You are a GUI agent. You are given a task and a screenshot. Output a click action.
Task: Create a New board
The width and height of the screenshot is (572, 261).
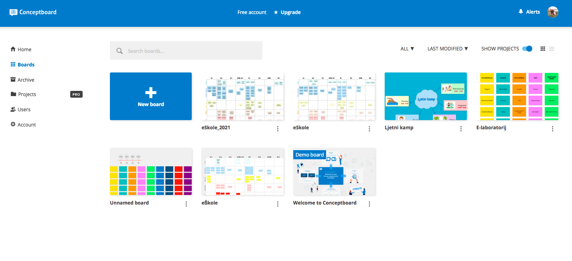coord(151,96)
